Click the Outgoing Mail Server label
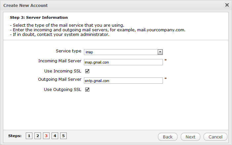232x145 pixels. (x=60, y=79)
